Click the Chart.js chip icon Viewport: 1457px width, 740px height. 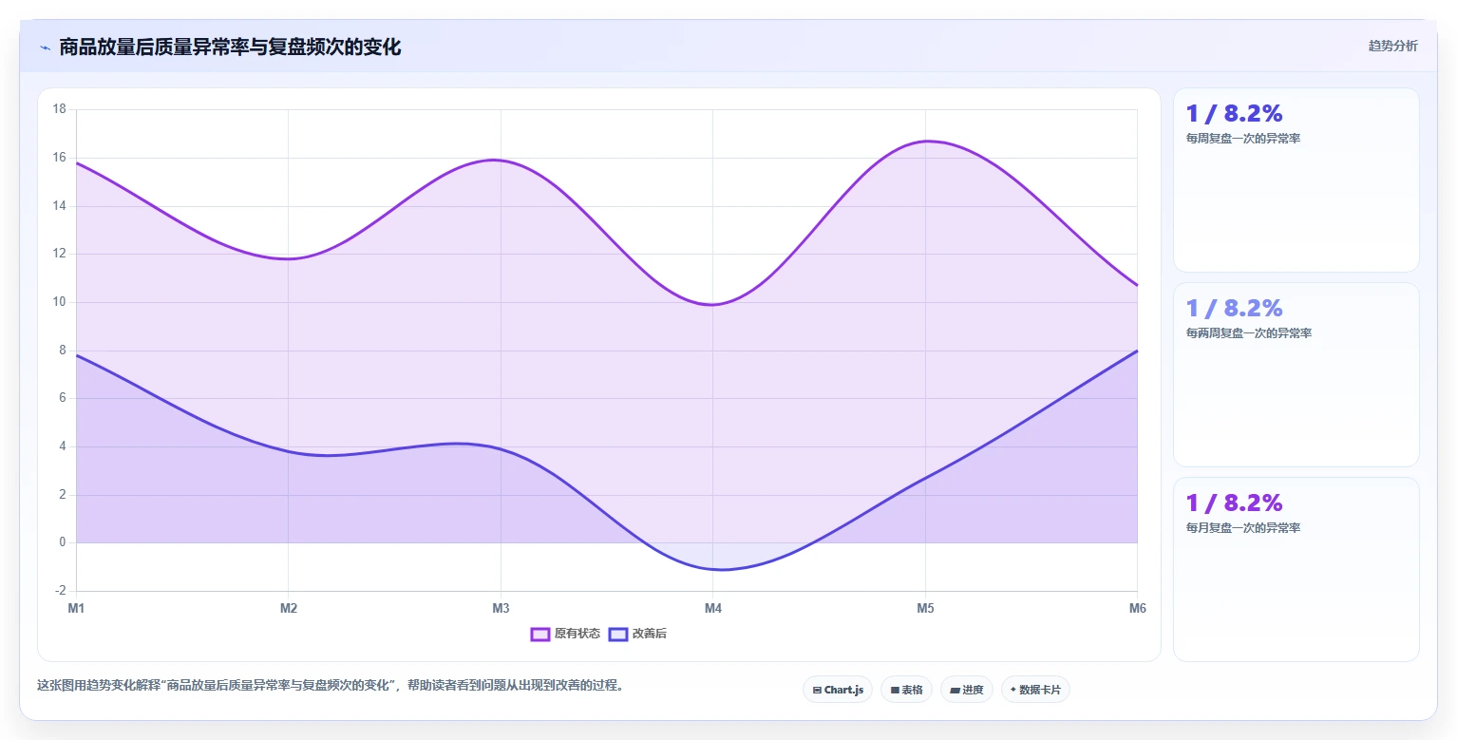pyautogui.click(x=817, y=690)
